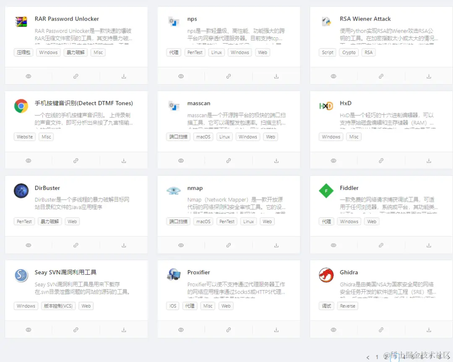Go to page 1 in pagination

(x=377, y=357)
